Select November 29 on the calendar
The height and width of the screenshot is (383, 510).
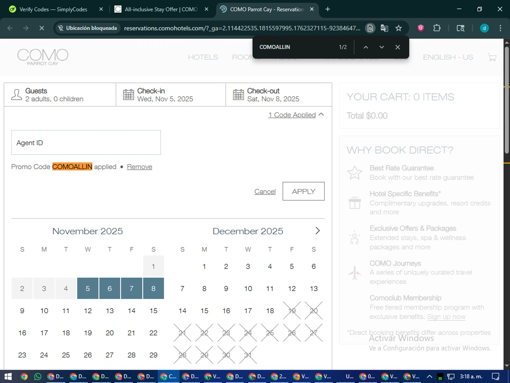(153, 355)
